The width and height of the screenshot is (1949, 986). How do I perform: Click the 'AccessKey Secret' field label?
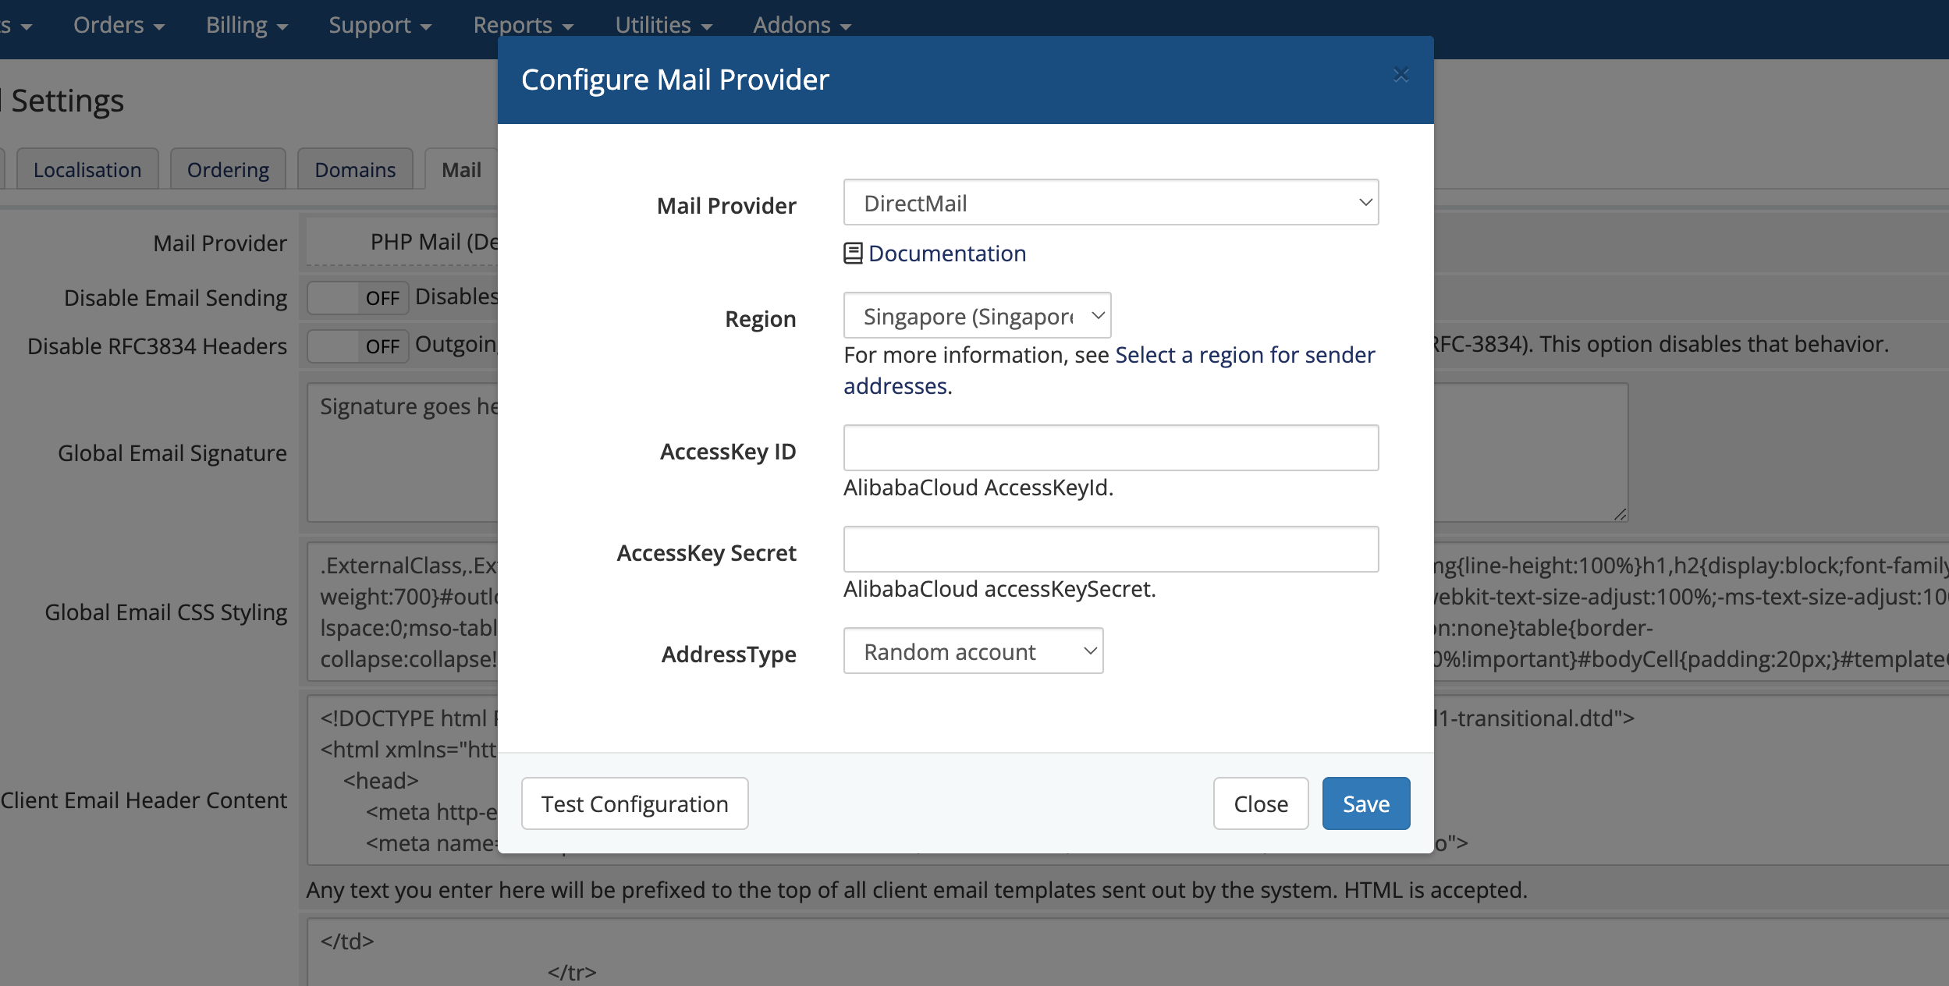coord(706,553)
